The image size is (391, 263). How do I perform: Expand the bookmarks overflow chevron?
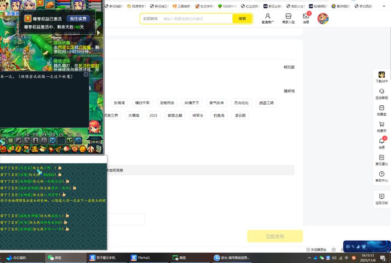(x=384, y=6)
